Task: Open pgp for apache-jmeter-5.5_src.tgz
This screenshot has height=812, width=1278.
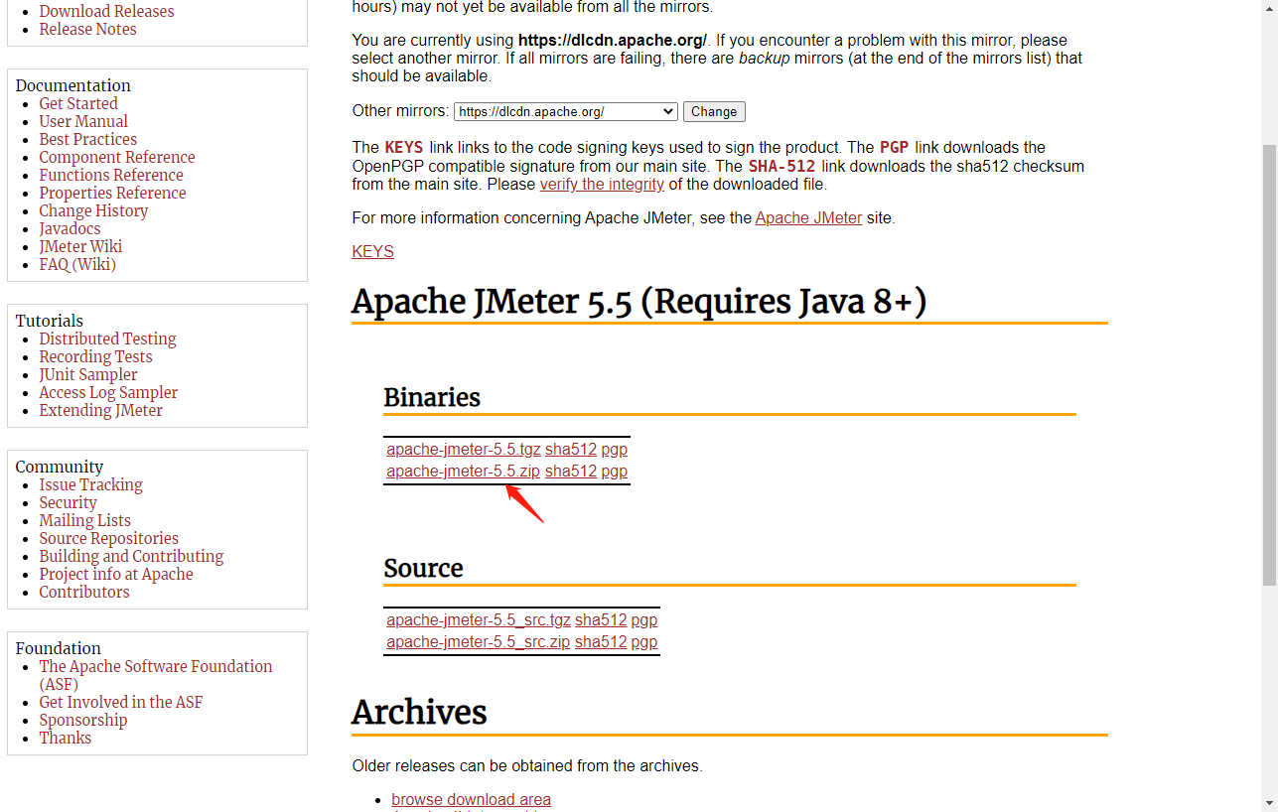Action: 643,619
